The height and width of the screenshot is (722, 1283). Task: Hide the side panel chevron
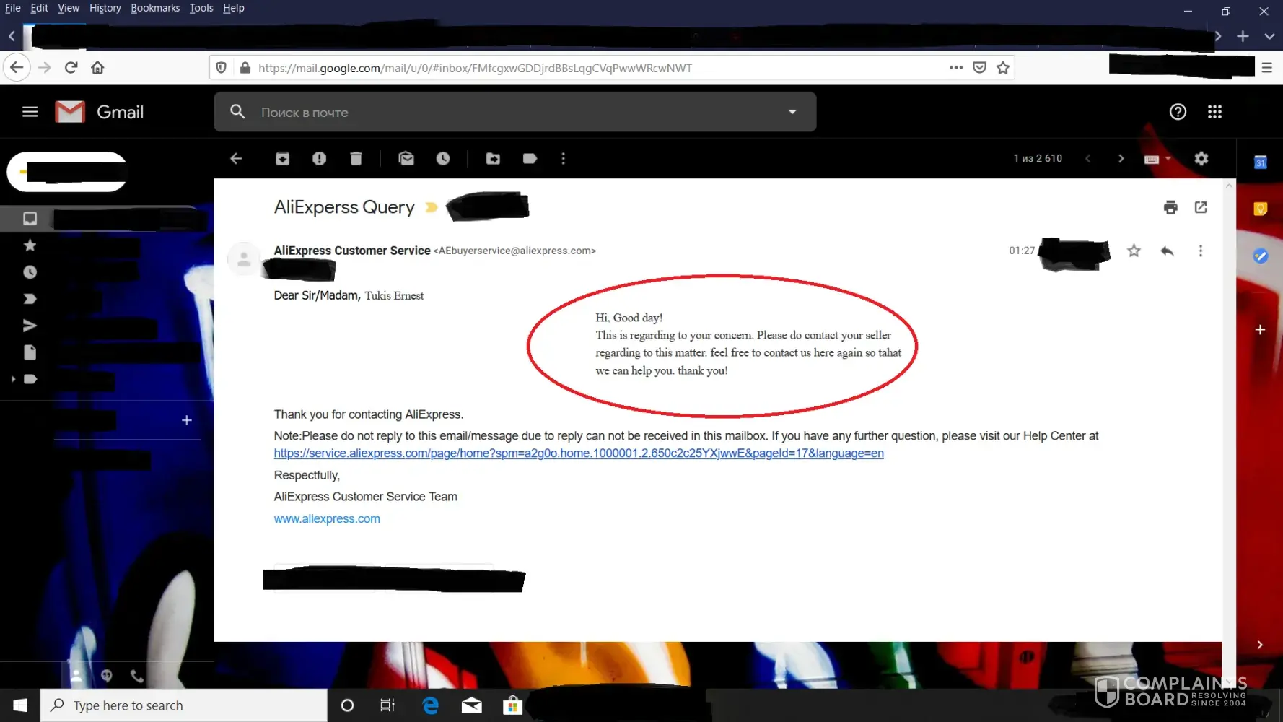tap(1260, 645)
